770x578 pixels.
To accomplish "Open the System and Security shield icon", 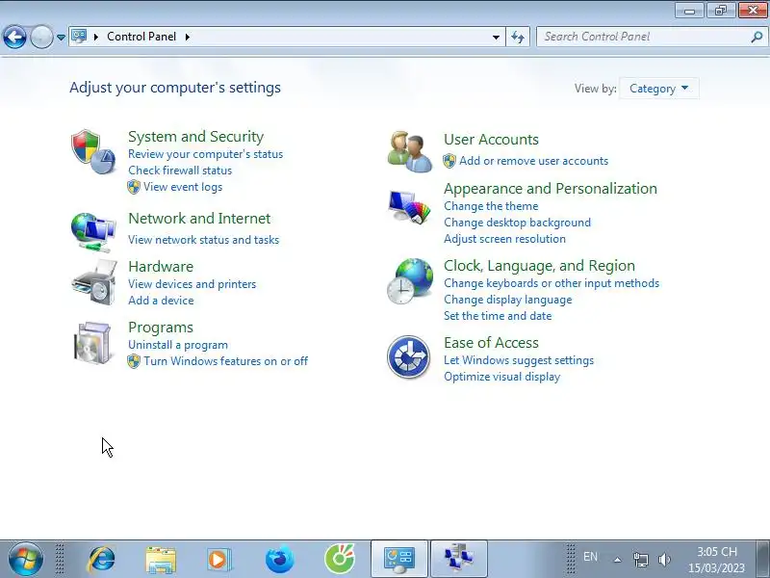I will [92, 152].
